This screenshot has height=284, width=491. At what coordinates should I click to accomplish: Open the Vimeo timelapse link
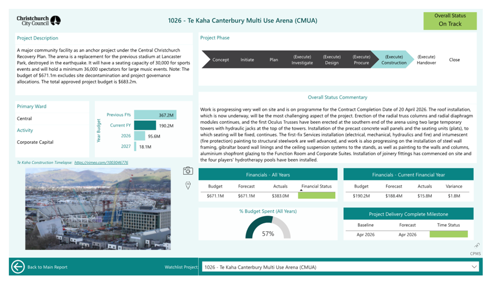tap(101, 162)
